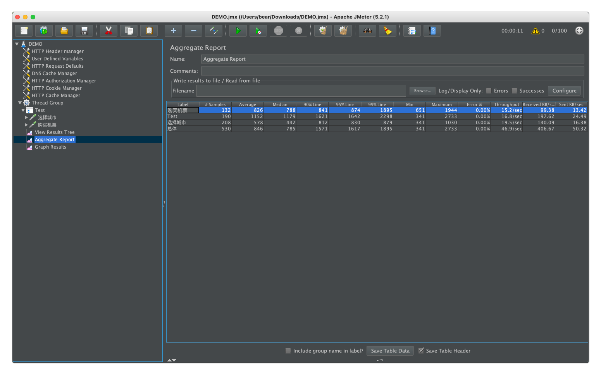Click the 1152 average value cell
Viewport: 601px width, 375px height.
[248, 116]
